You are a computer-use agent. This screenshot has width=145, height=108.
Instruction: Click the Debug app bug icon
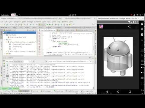[x=50, y=25]
